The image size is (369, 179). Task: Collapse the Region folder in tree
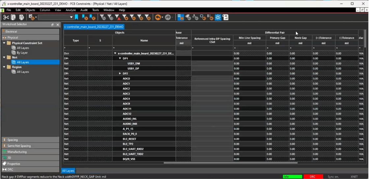pyautogui.click(x=4, y=67)
